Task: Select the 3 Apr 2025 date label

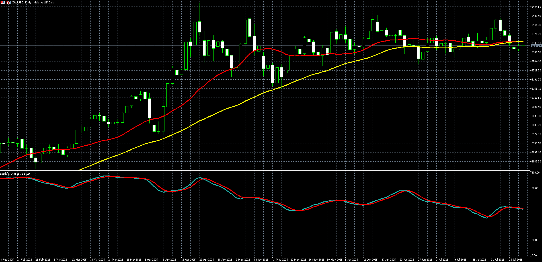Action: (151, 260)
